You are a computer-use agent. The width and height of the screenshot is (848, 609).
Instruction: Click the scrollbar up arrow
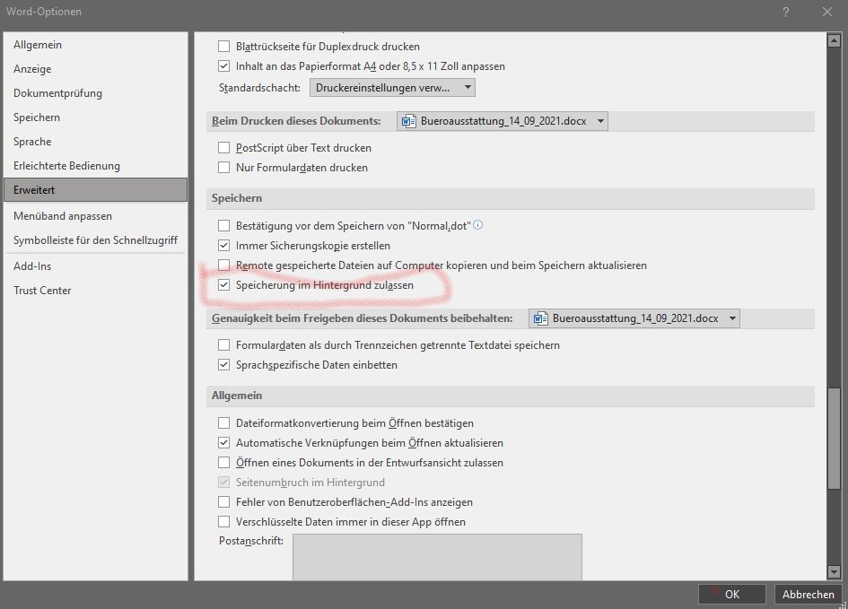[834, 40]
